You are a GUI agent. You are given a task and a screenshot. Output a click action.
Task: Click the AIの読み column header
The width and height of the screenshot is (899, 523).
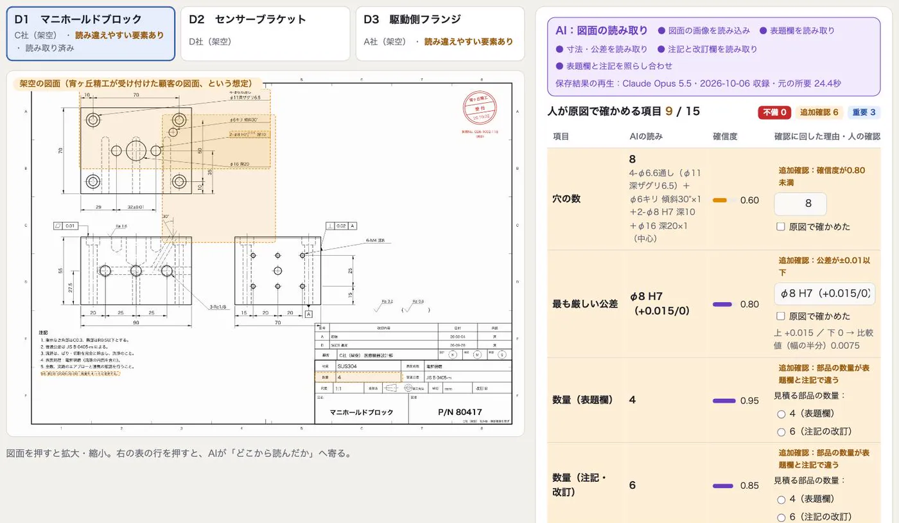point(646,136)
